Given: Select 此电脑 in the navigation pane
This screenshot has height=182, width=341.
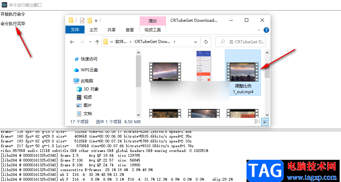Looking at the screenshot, I should point(84,81).
